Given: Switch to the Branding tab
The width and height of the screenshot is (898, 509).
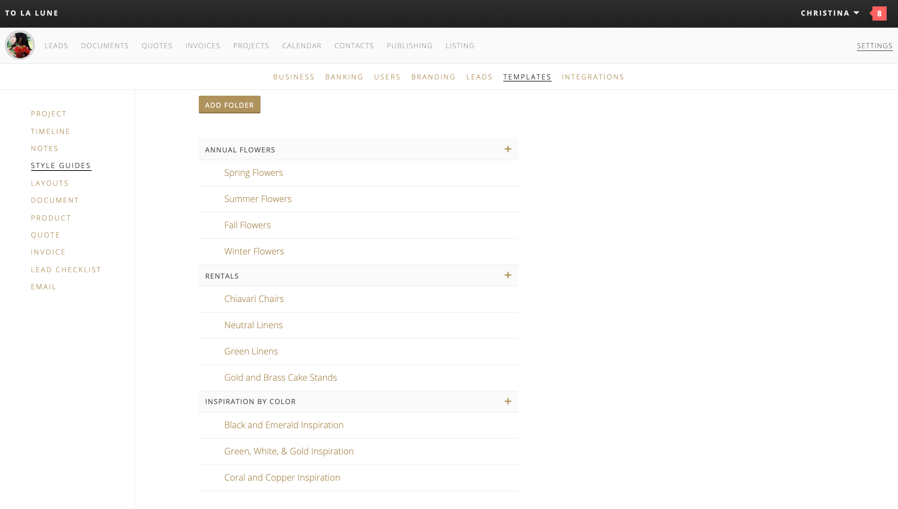Looking at the screenshot, I should click(433, 77).
